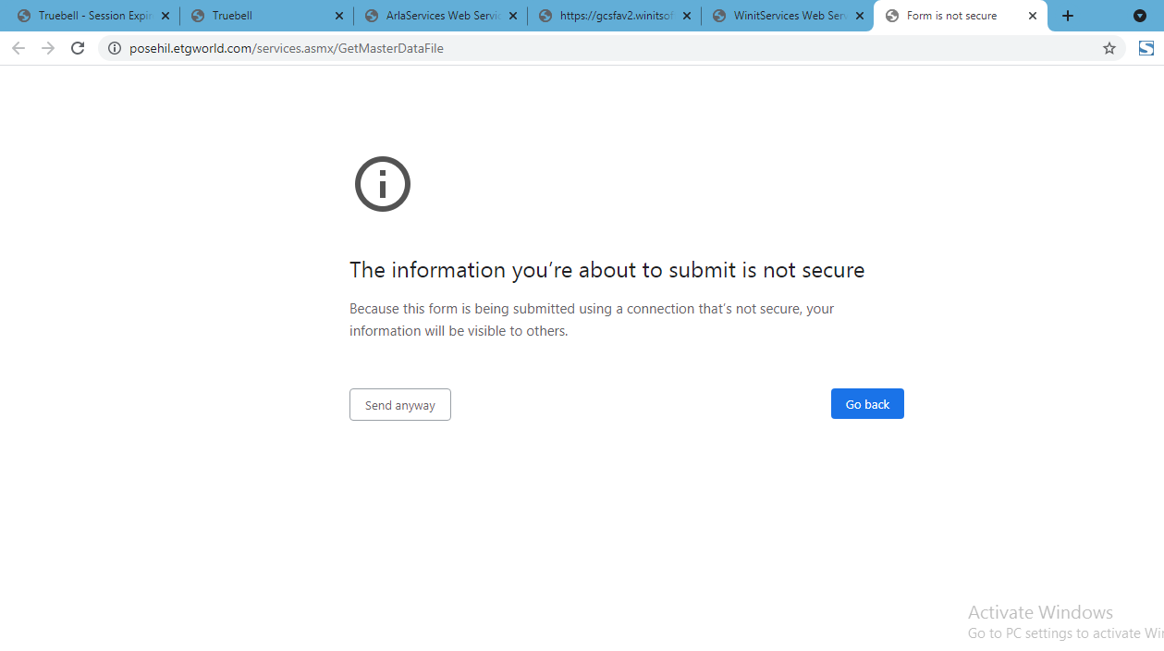The height and width of the screenshot is (651, 1164).
Task: Click the browser forward arrow
Action: point(48,48)
